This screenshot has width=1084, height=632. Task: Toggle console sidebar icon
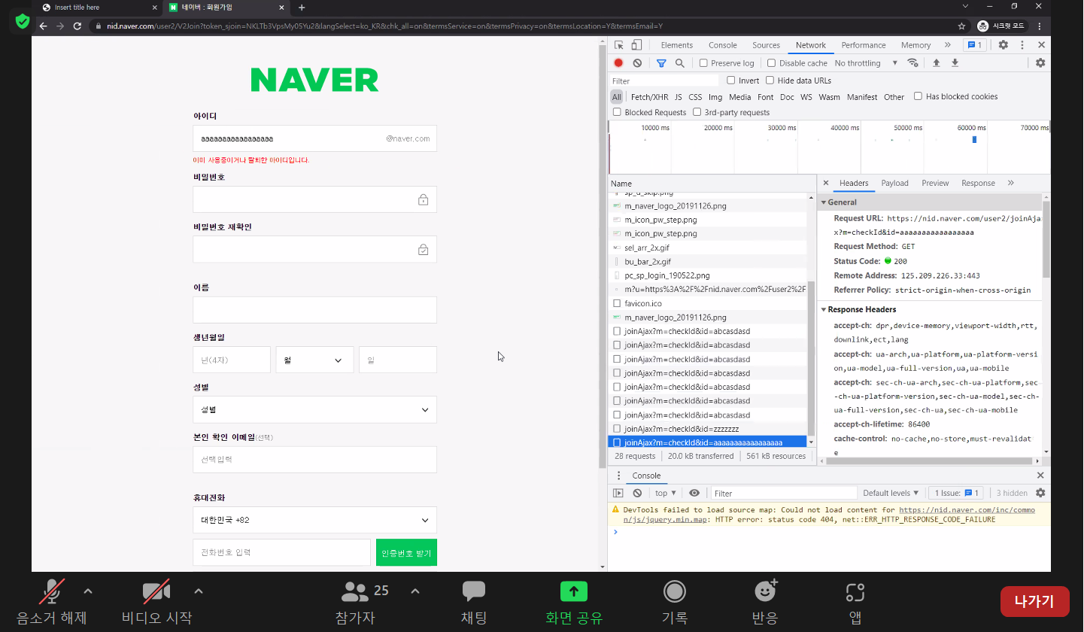click(x=618, y=493)
